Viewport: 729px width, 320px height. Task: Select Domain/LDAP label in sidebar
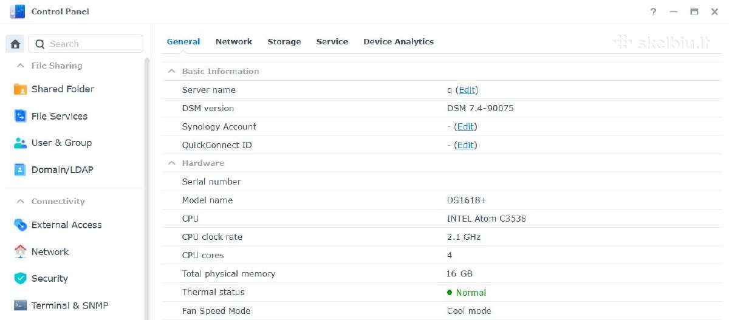[x=63, y=169]
